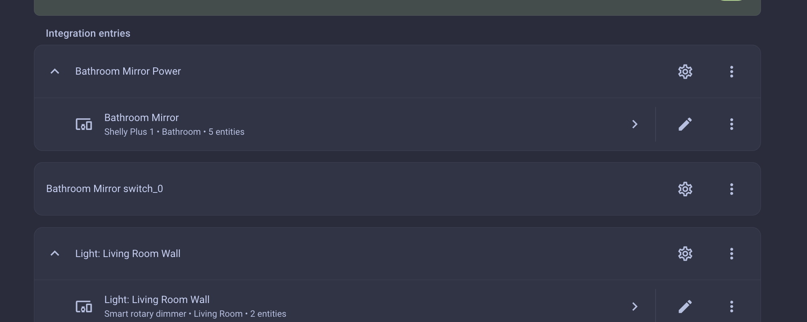The image size is (807, 322).
Task: Open overflow menu for Smart rotary dimmer device
Action: 731,307
